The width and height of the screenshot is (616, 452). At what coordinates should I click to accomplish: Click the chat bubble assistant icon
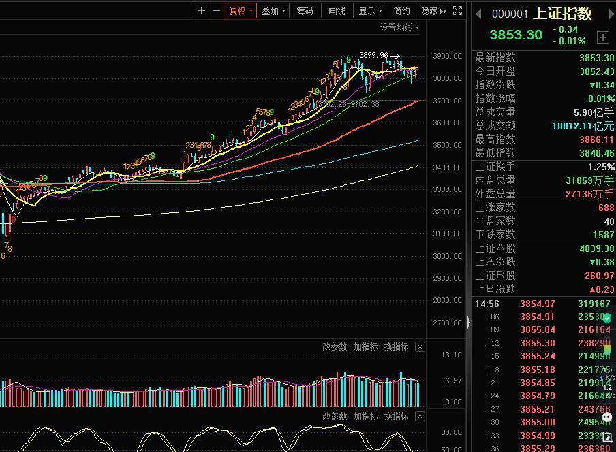(607, 417)
